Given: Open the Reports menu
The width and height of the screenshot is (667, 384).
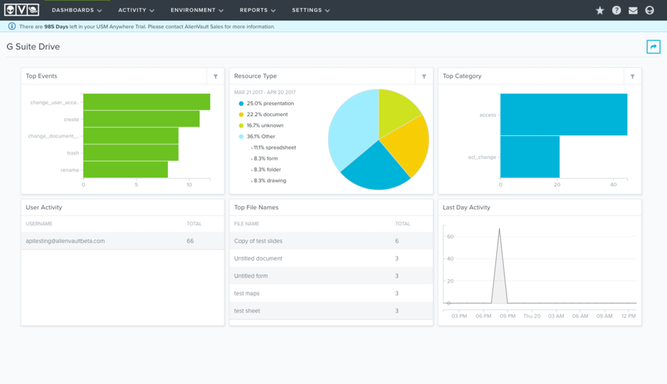Looking at the screenshot, I should (x=258, y=11).
